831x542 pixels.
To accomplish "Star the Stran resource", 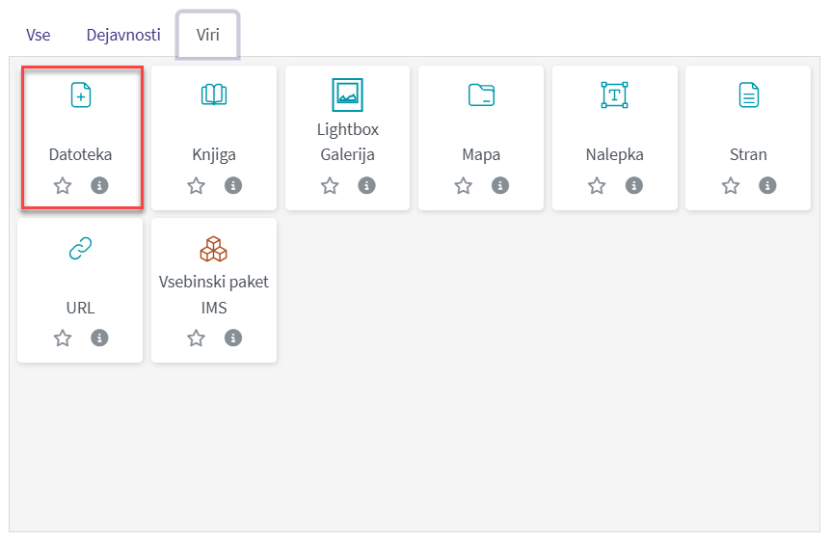I will click(731, 185).
